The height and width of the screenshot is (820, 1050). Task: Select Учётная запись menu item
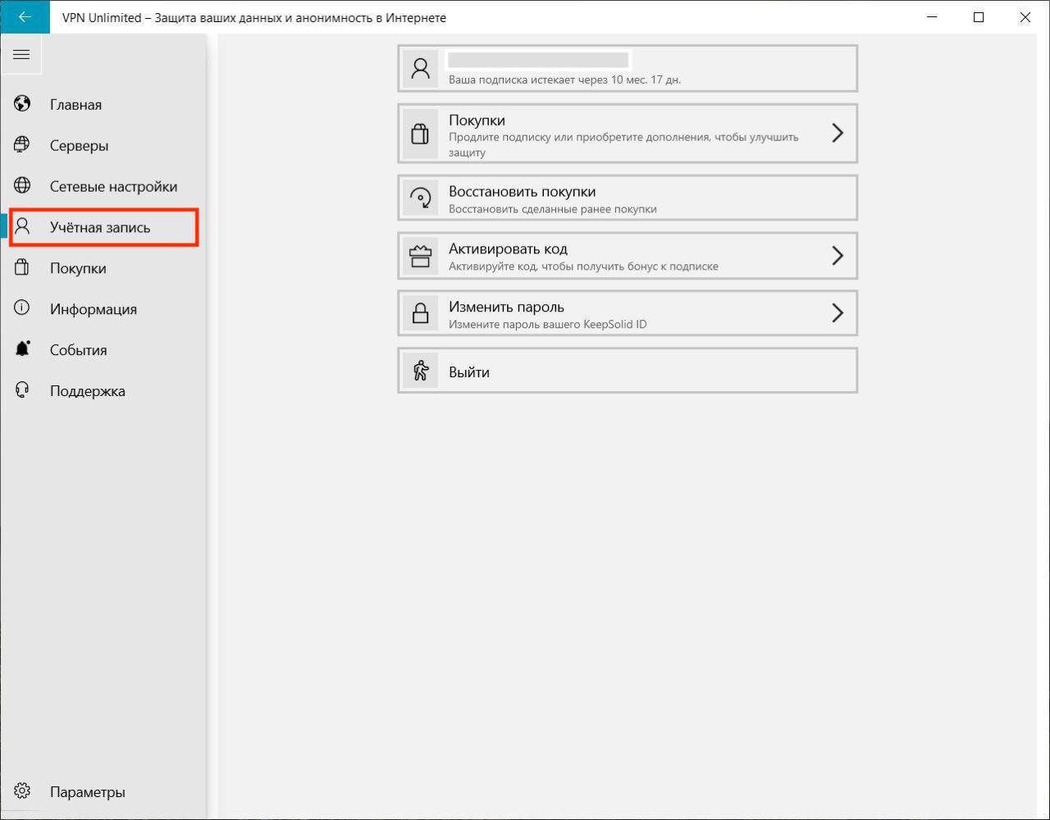click(x=100, y=227)
